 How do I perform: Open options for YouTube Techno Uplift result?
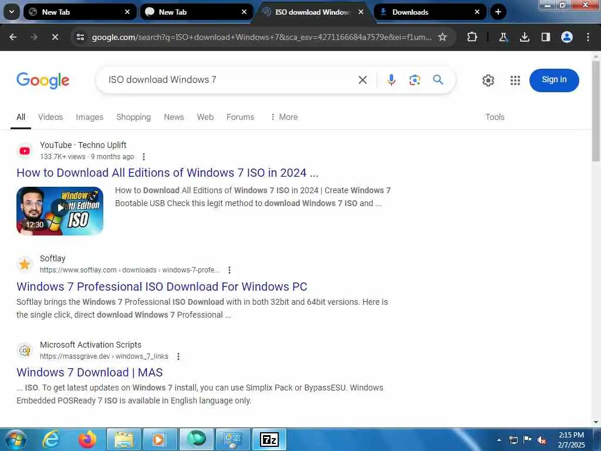143,156
